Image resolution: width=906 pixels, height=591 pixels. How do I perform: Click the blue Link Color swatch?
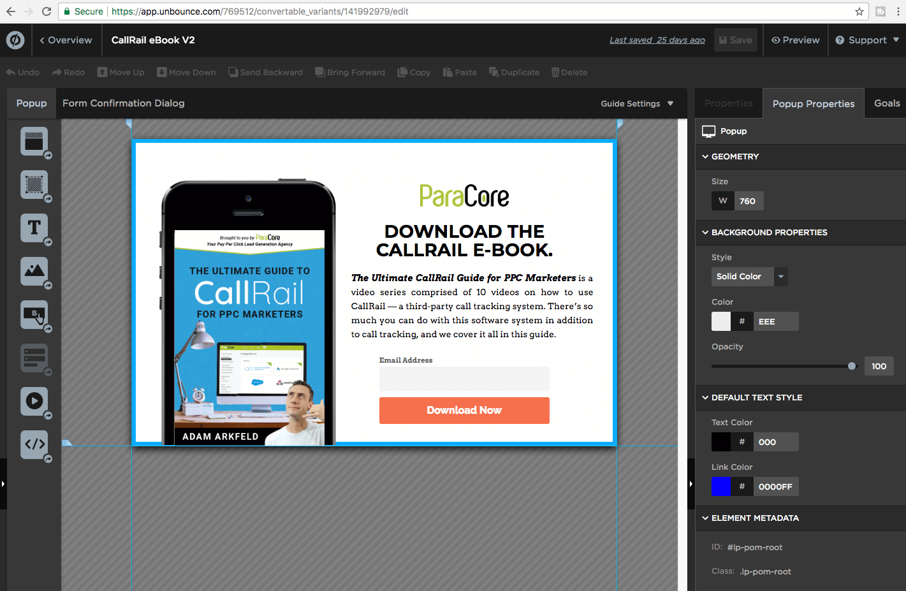(721, 486)
